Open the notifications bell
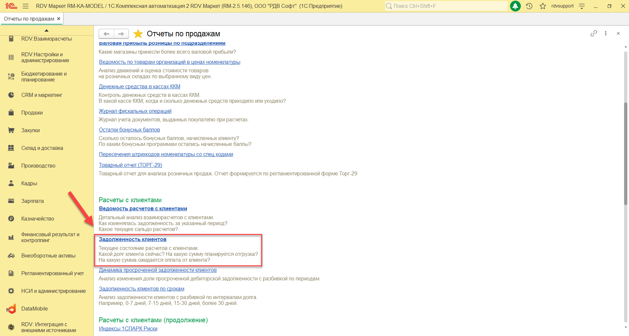Image resolution: width=629 pixels, height=336 pixels. pos(515,6)
